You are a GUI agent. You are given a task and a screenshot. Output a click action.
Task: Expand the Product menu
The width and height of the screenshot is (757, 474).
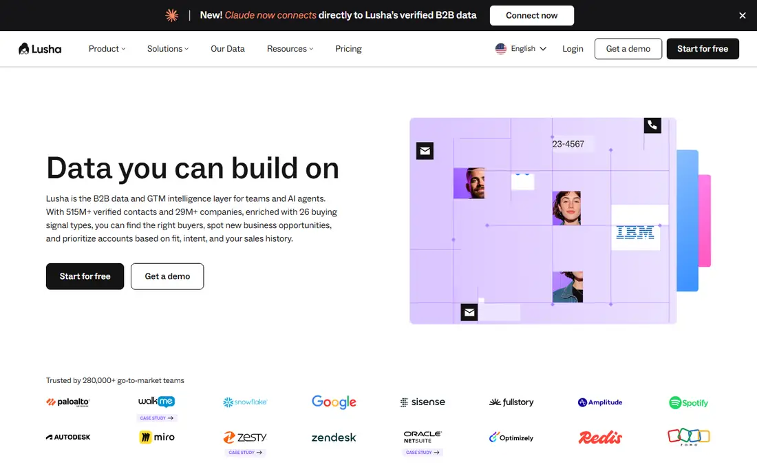[107, 49]
